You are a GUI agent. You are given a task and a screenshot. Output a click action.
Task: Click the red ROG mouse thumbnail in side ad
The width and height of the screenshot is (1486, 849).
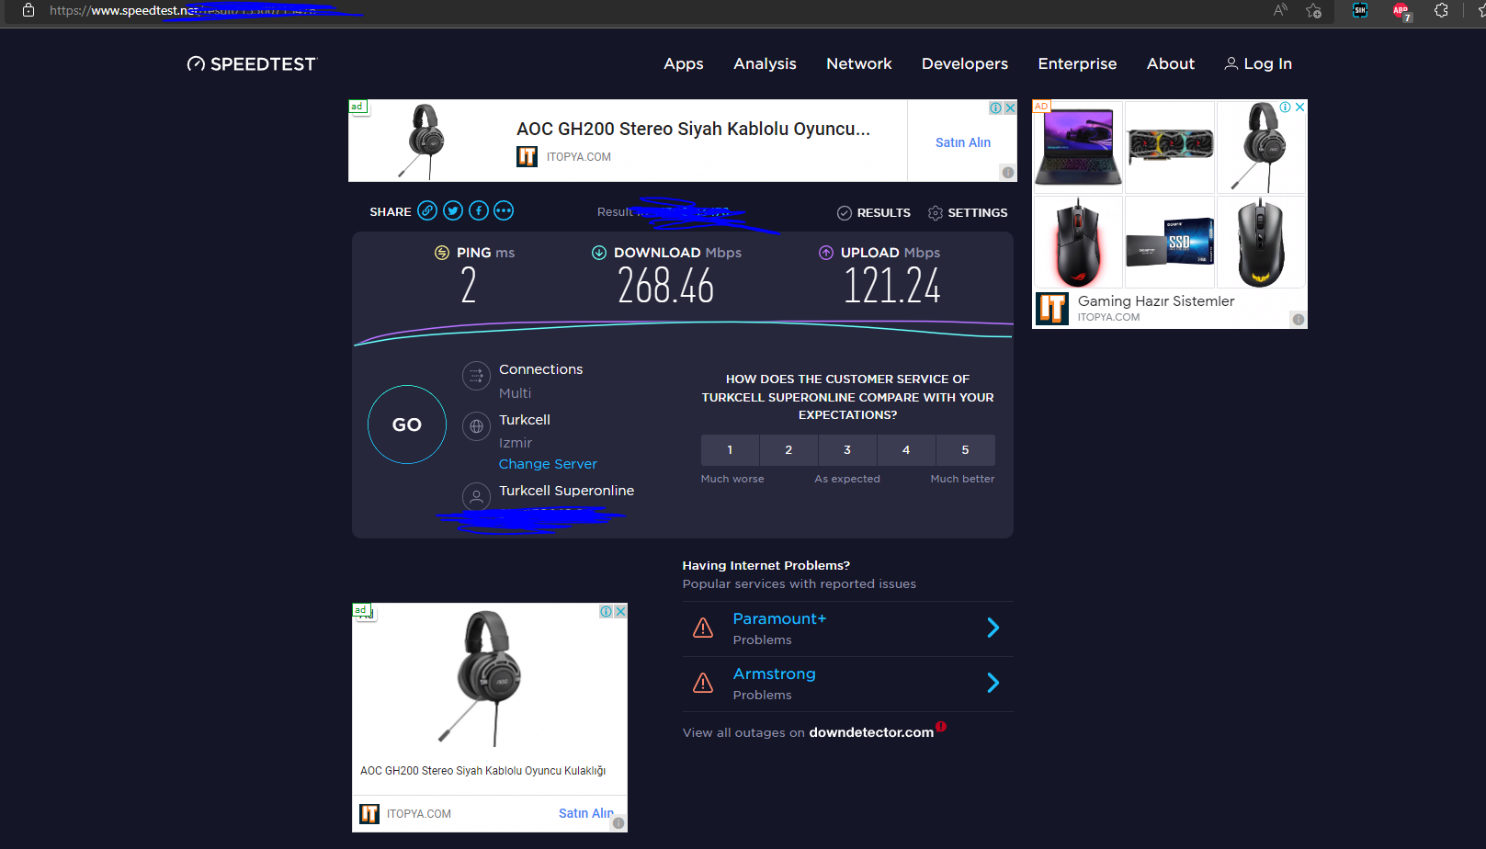1078,243
